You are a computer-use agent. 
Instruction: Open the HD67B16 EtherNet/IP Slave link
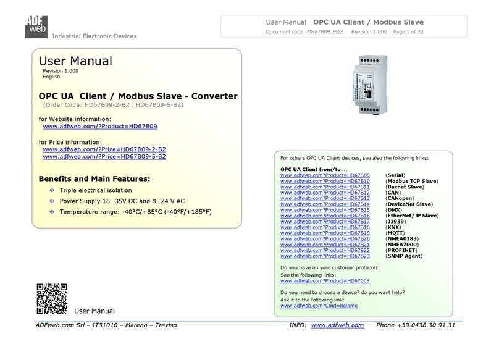click(x=325, y=216)
